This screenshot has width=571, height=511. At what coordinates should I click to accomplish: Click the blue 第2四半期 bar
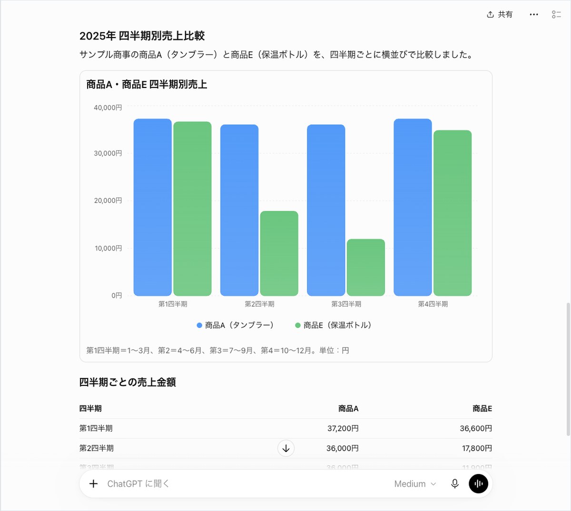point(239,210)
